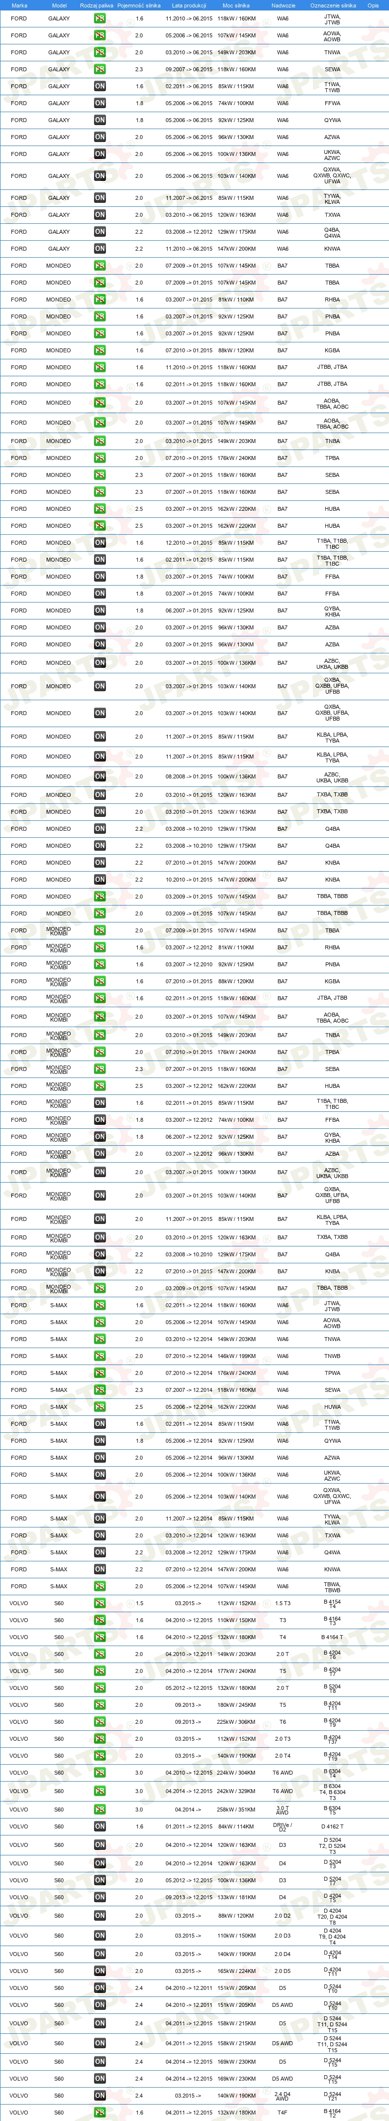Select engine code "TPWA"
This screenshot has width=389, height=2121.
click(x=332, y=1372)
